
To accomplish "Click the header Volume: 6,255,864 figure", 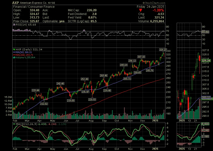I will point(151,21).
